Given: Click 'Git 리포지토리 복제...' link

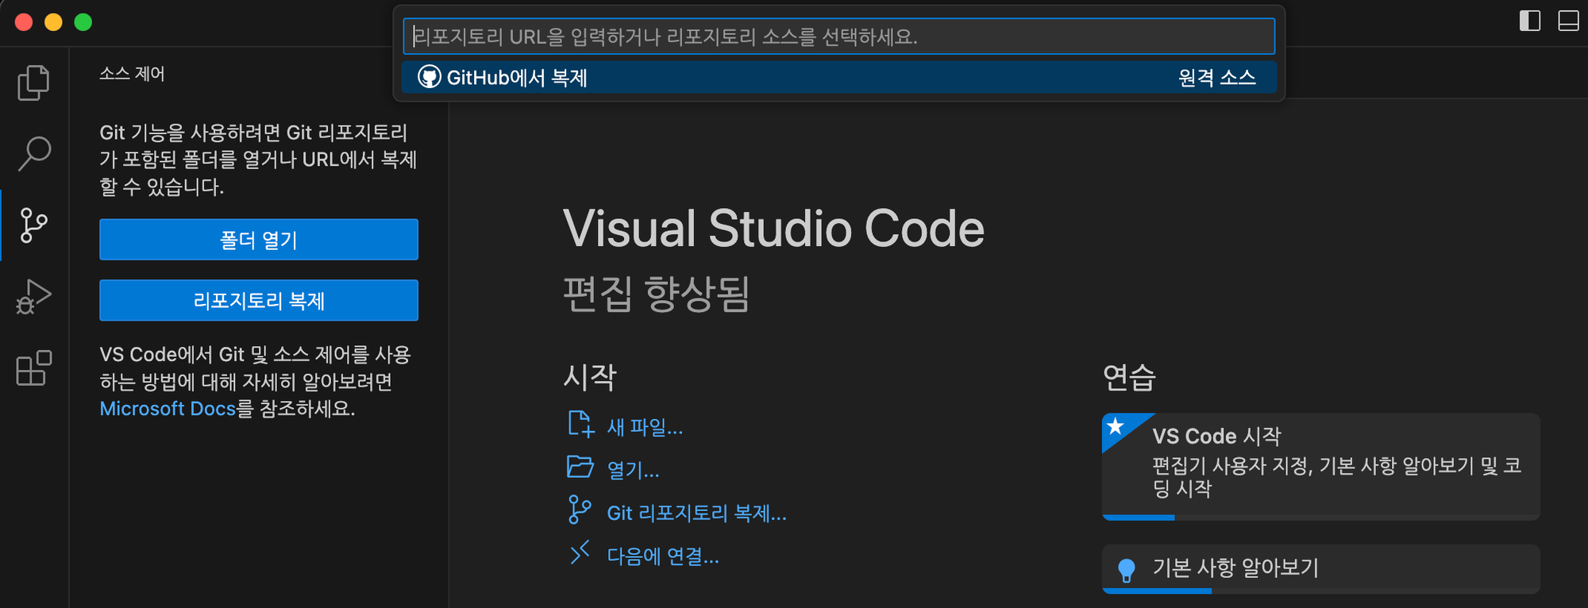Looking at the screenshot, I should (696, 514).
